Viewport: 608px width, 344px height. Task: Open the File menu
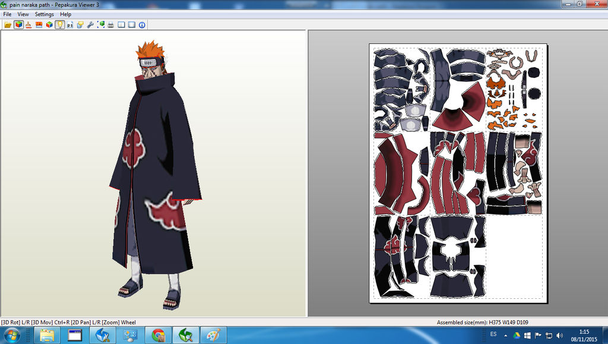[x=7, y=14]
